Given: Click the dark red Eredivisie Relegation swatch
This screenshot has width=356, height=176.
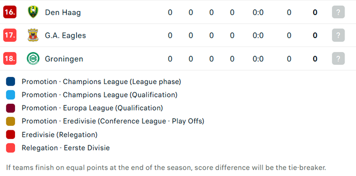Looking at the screenshot, I should [x=10, y=135].
